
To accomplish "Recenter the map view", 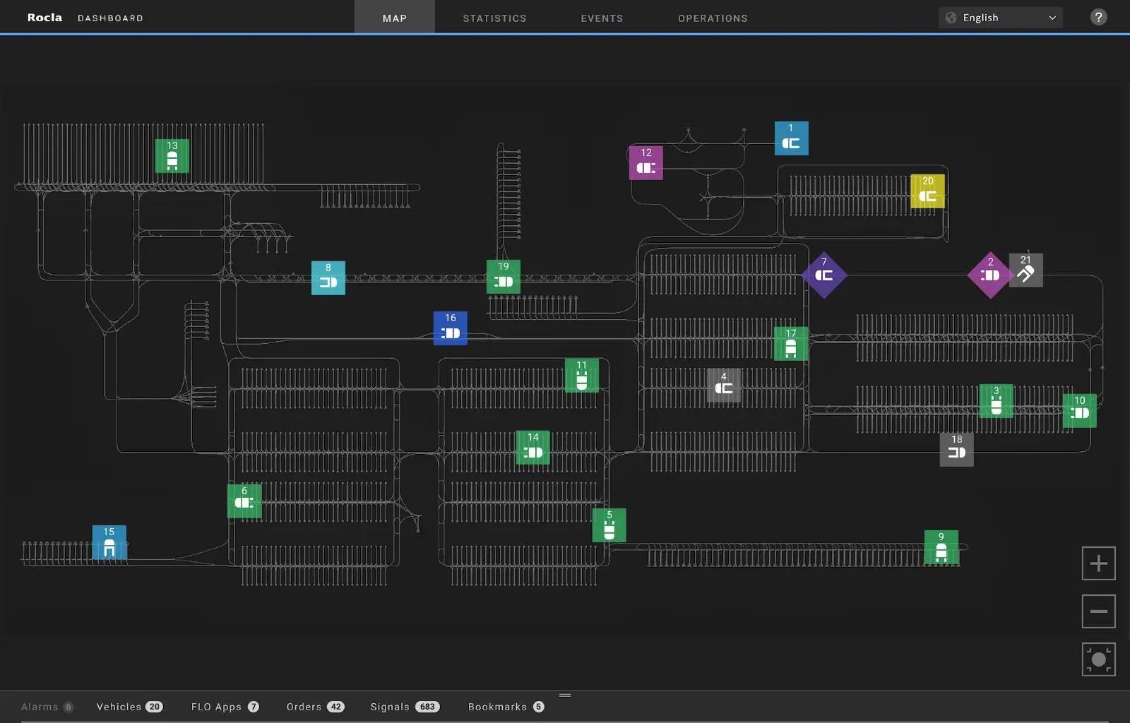I will coord(1099,659).
